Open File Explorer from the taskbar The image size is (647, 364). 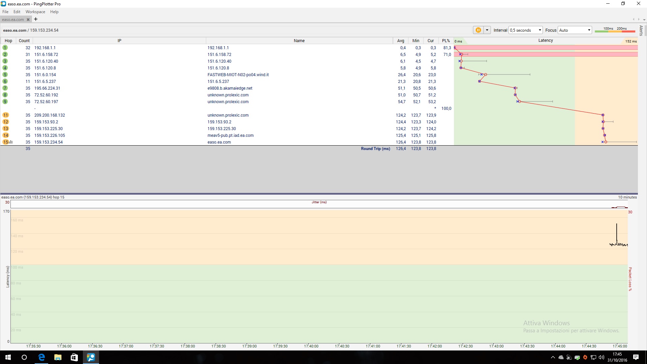pos(58,357)
